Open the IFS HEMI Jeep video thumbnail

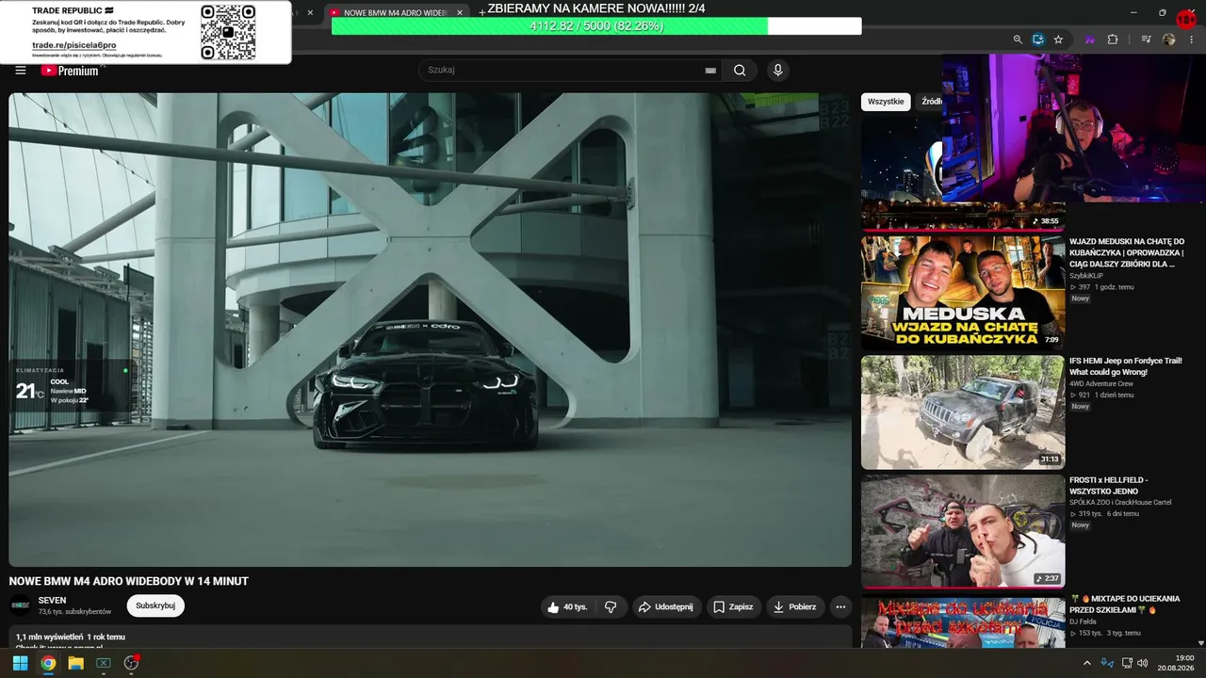[x=963, y=412]
